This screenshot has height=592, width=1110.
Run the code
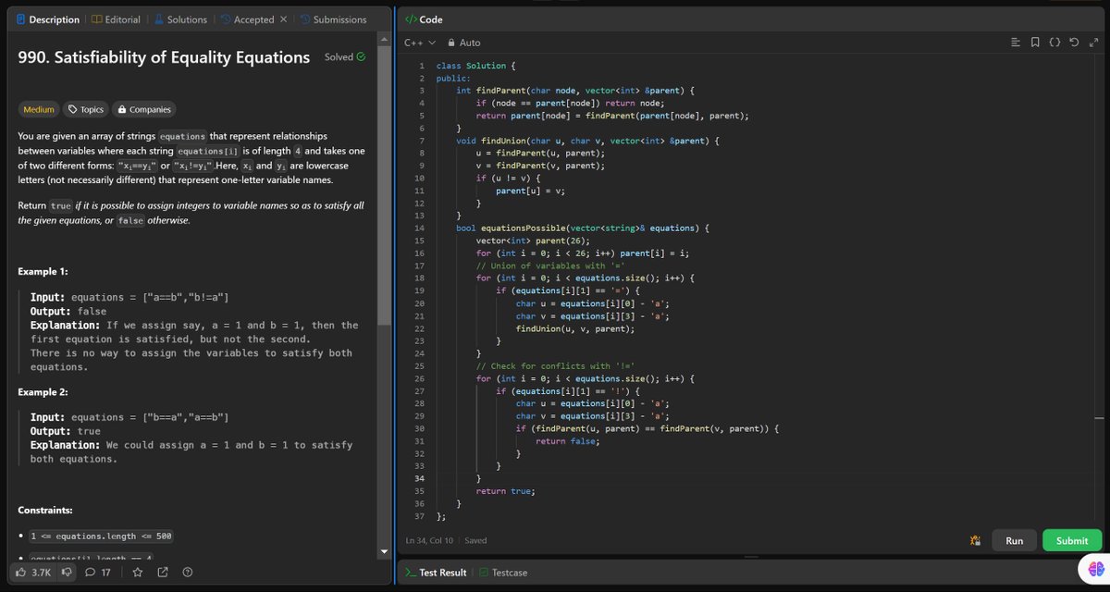click(x=1014, y=540)
